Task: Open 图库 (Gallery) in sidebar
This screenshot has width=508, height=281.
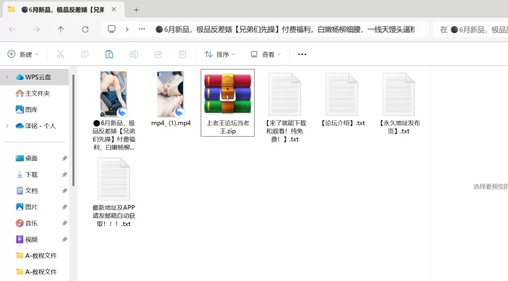Action: pyautogui.click(x=27, y=109)
